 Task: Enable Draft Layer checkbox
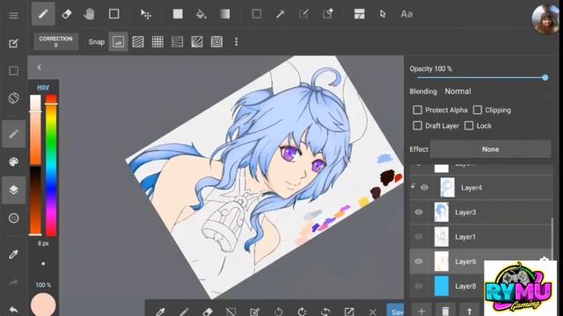pos(417,126)
